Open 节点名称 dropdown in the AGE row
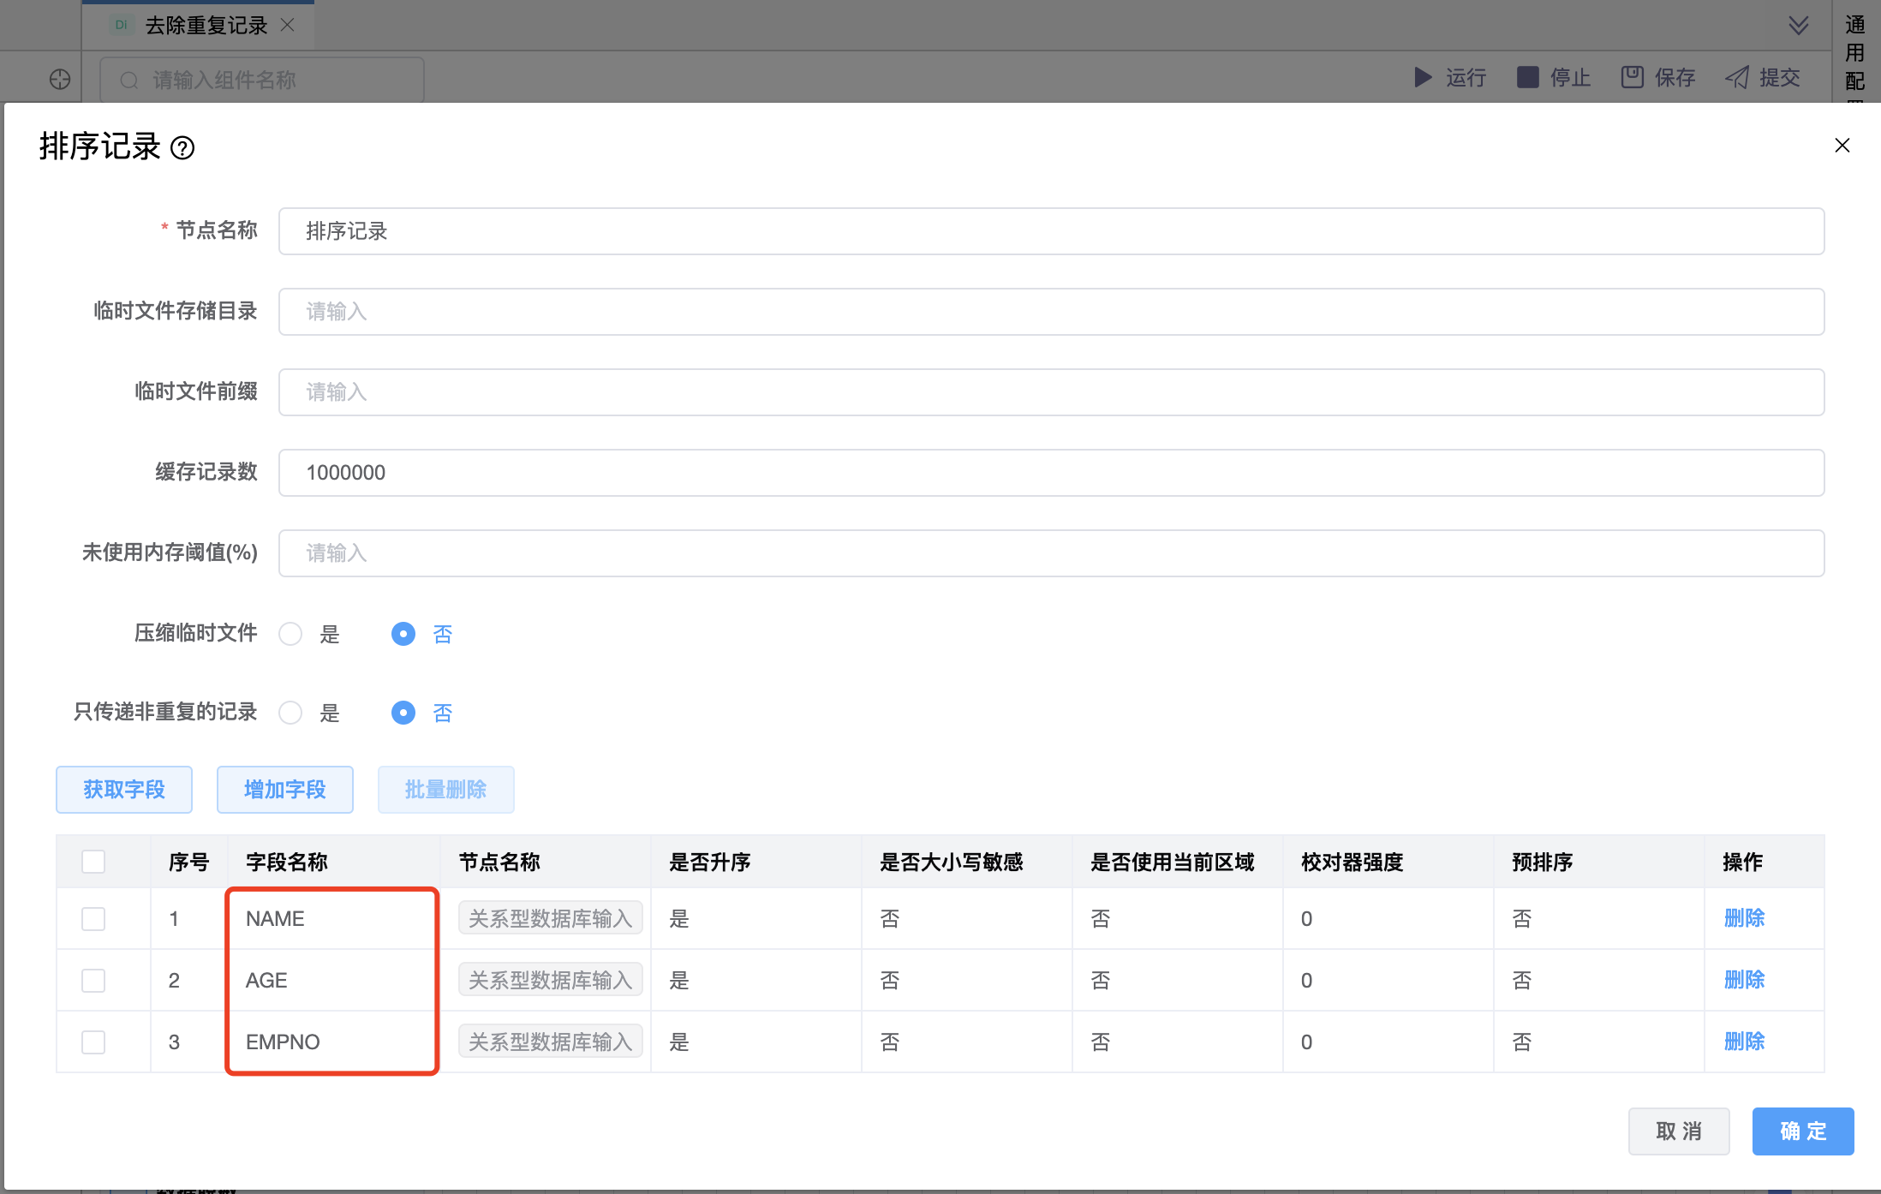Viewport: 1881px width, 1194px height. [x=550, y=981]
